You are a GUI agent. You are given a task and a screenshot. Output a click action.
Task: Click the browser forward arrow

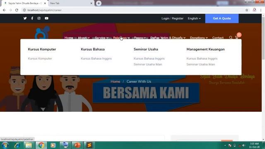(x=10, y=10)
